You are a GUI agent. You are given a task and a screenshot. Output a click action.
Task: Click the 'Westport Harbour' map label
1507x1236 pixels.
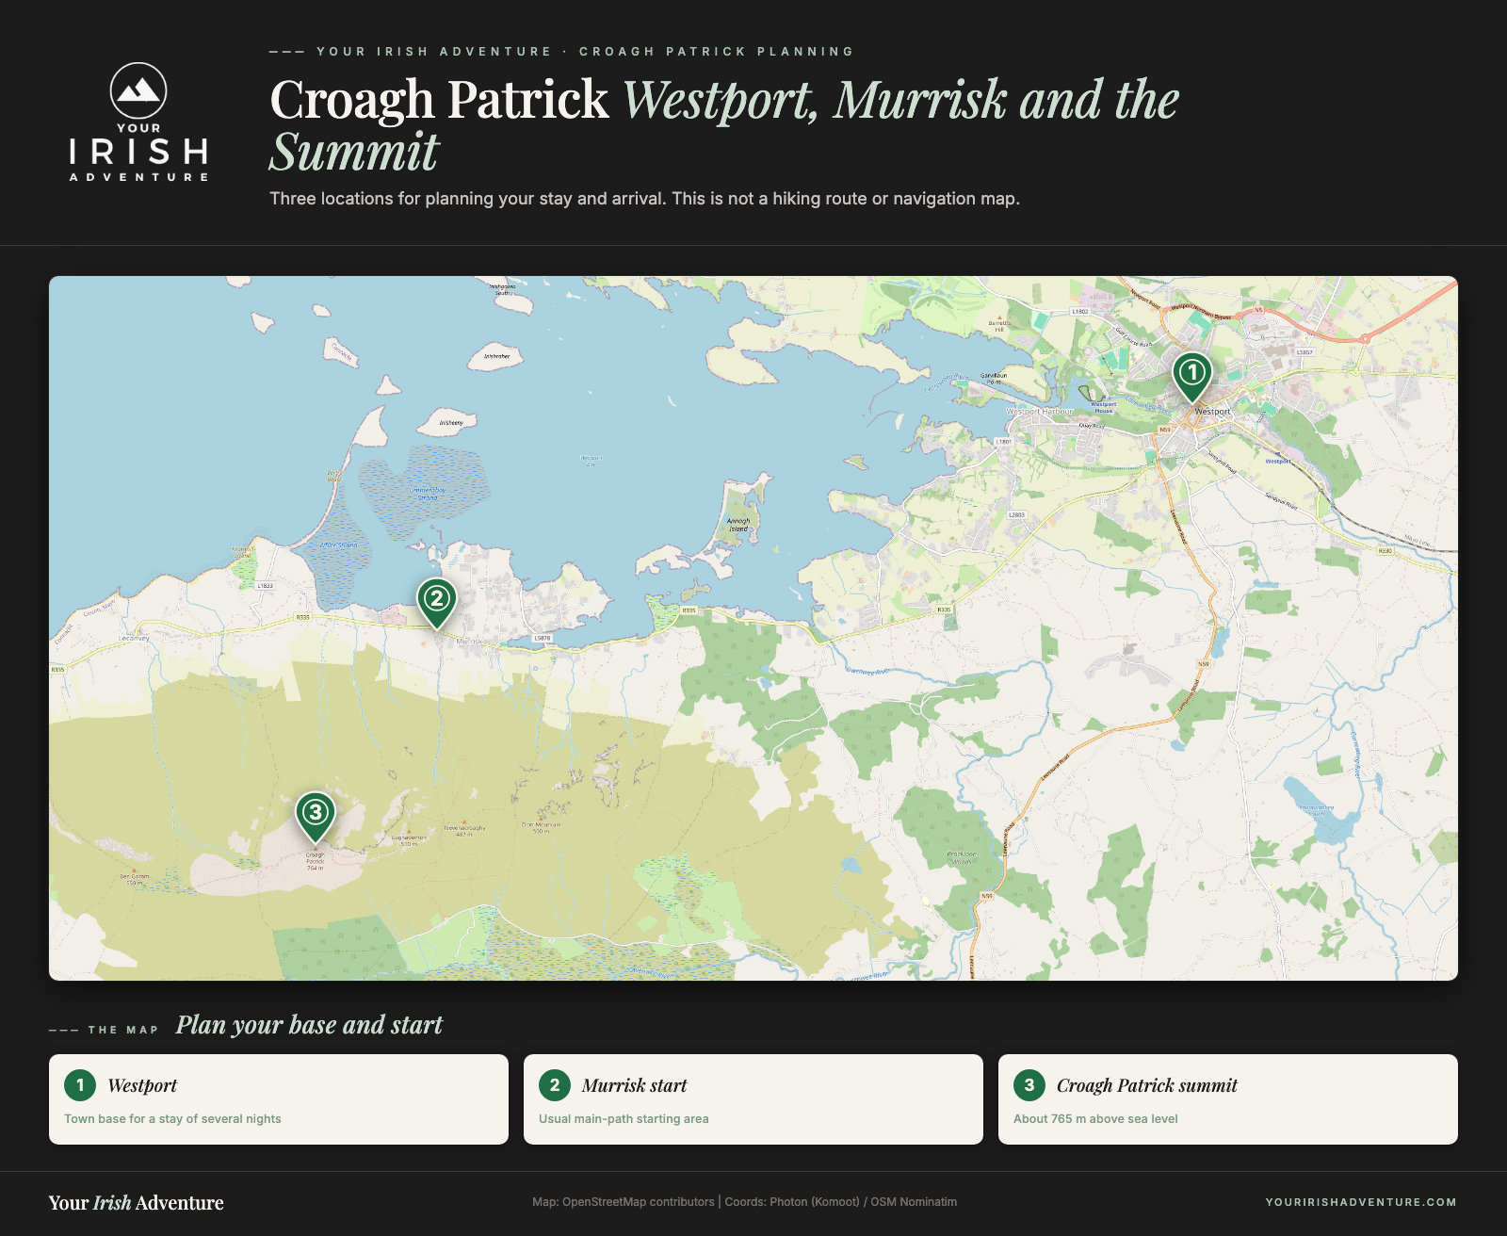[x=1040, y=412]
